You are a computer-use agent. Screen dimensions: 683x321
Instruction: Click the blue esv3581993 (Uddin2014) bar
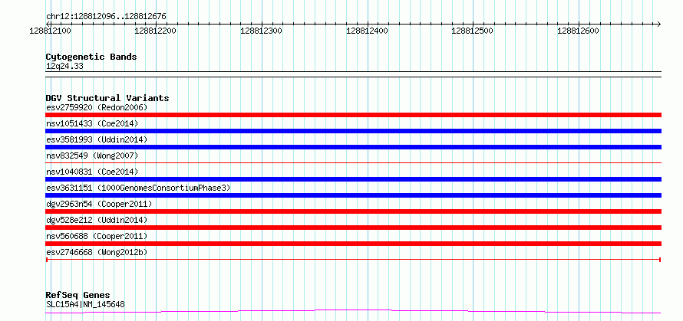pyautogui.click(x=353, y=147)
